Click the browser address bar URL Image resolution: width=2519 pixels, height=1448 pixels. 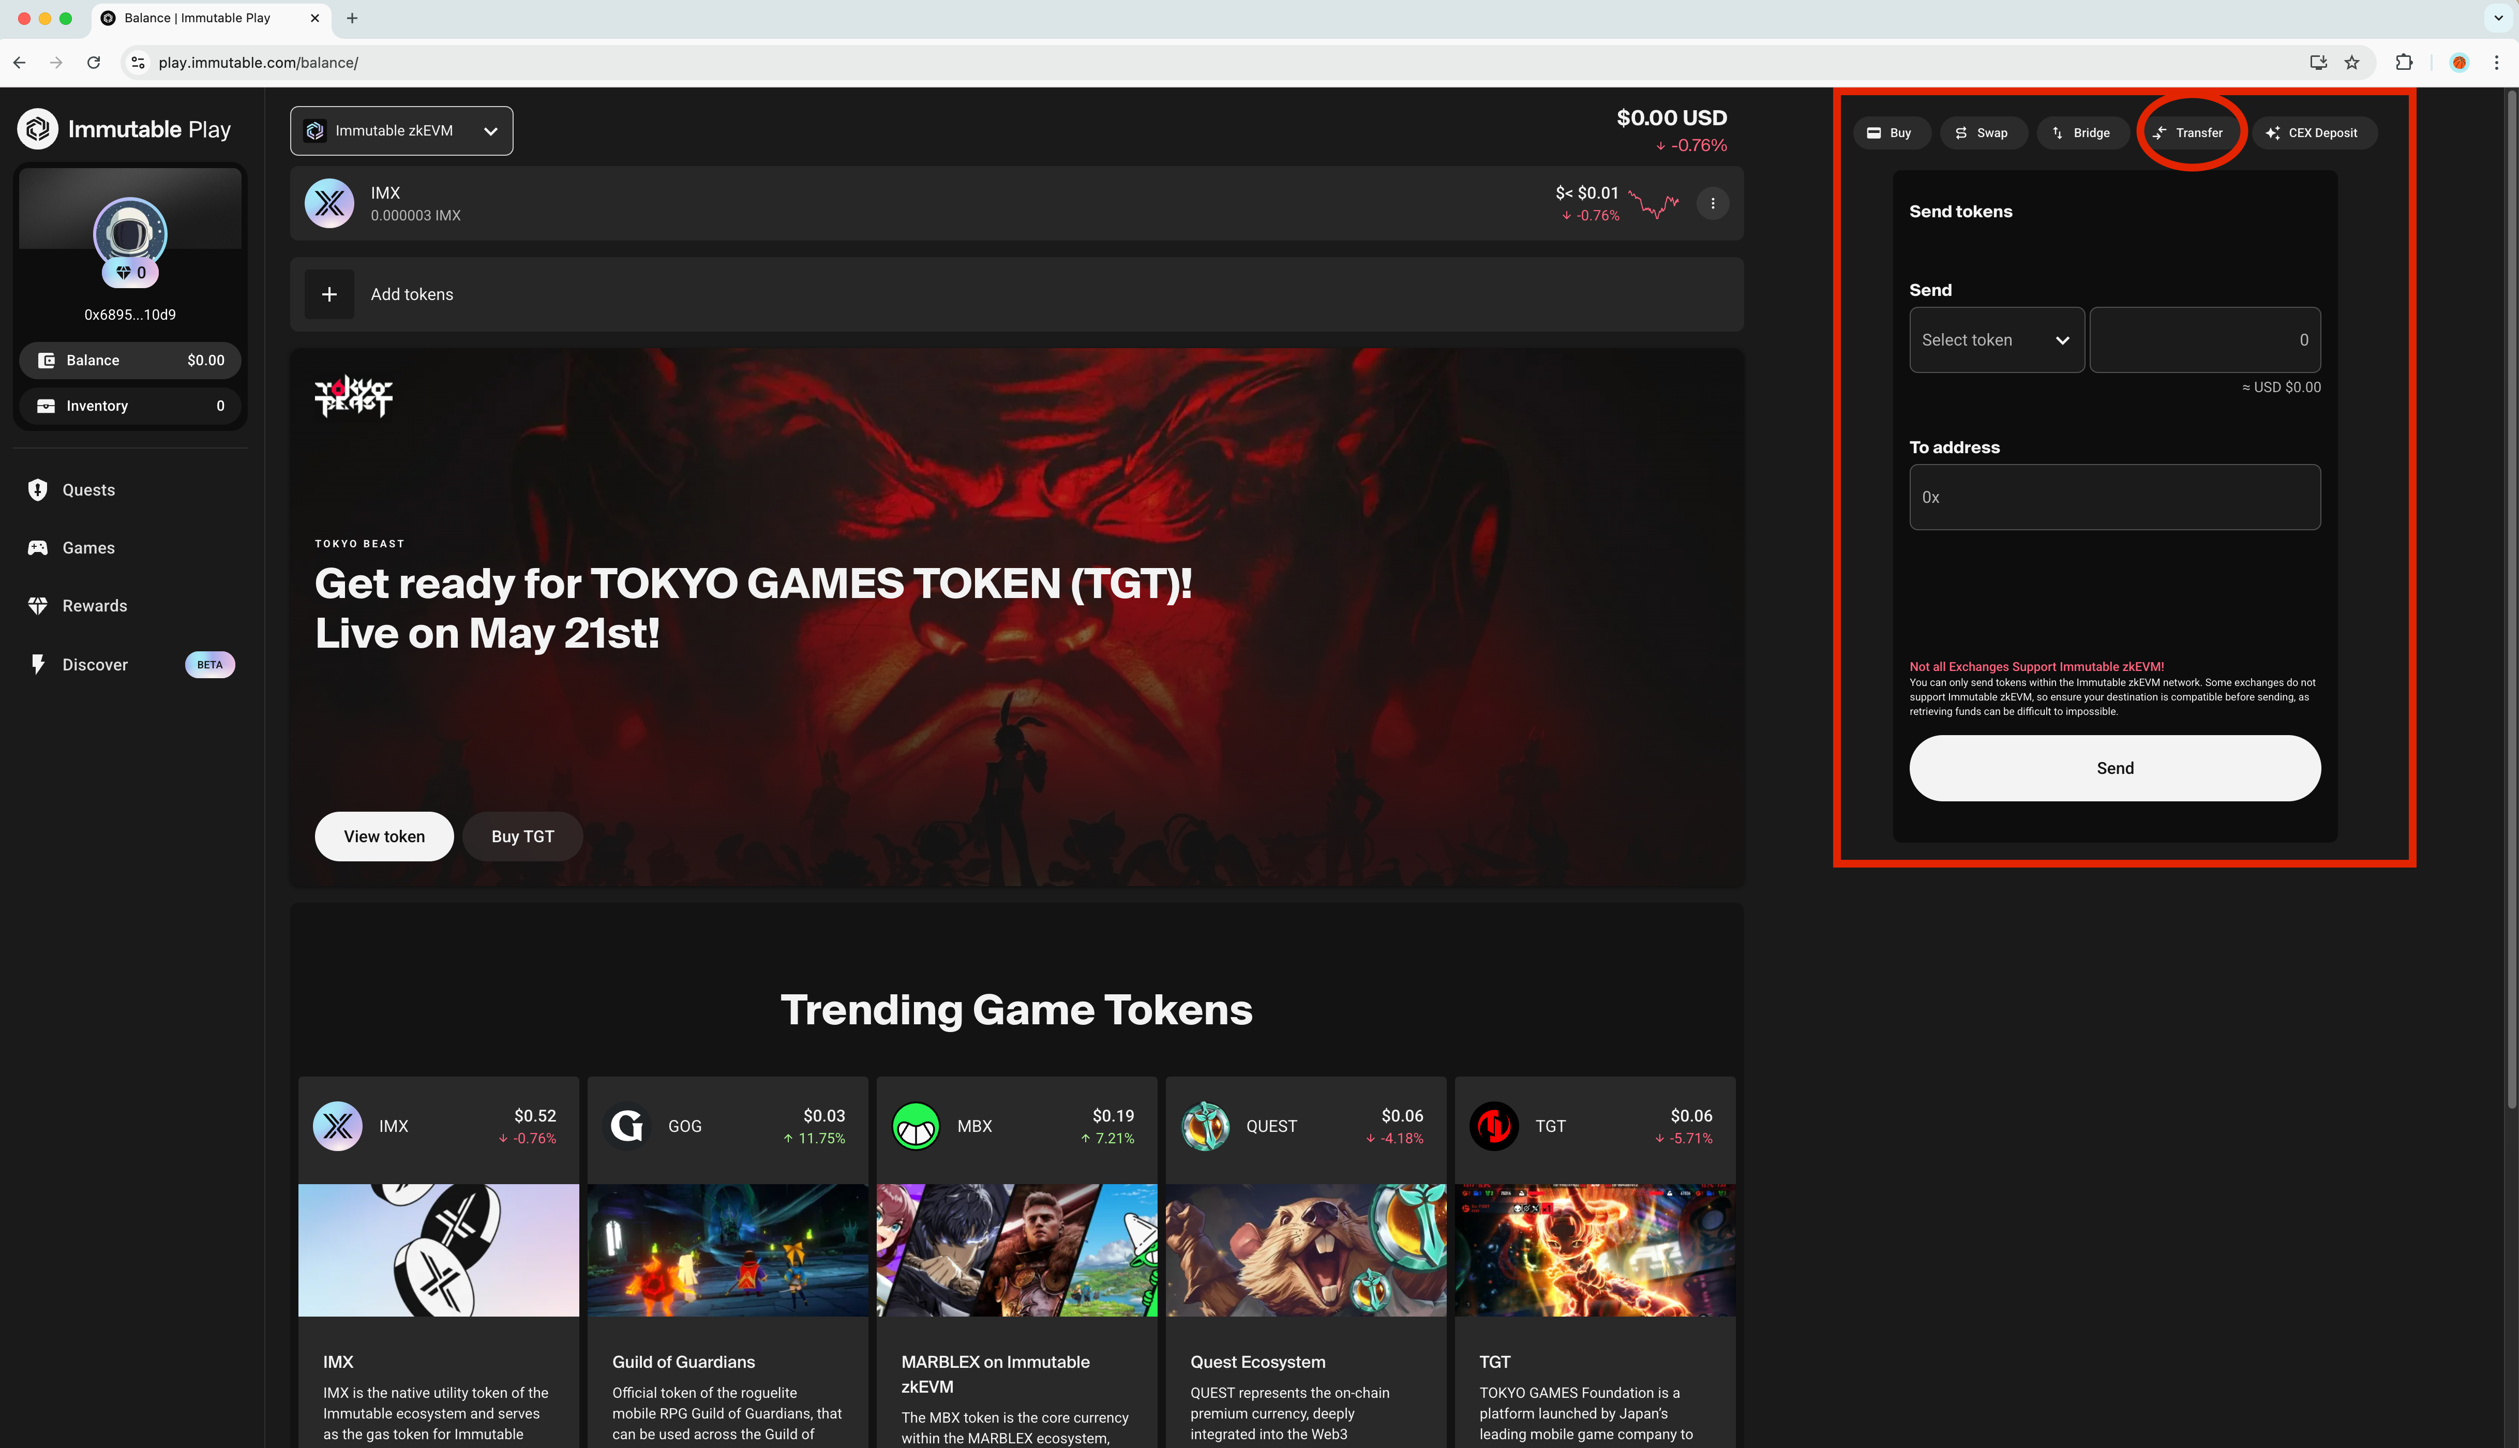point(259,63)
